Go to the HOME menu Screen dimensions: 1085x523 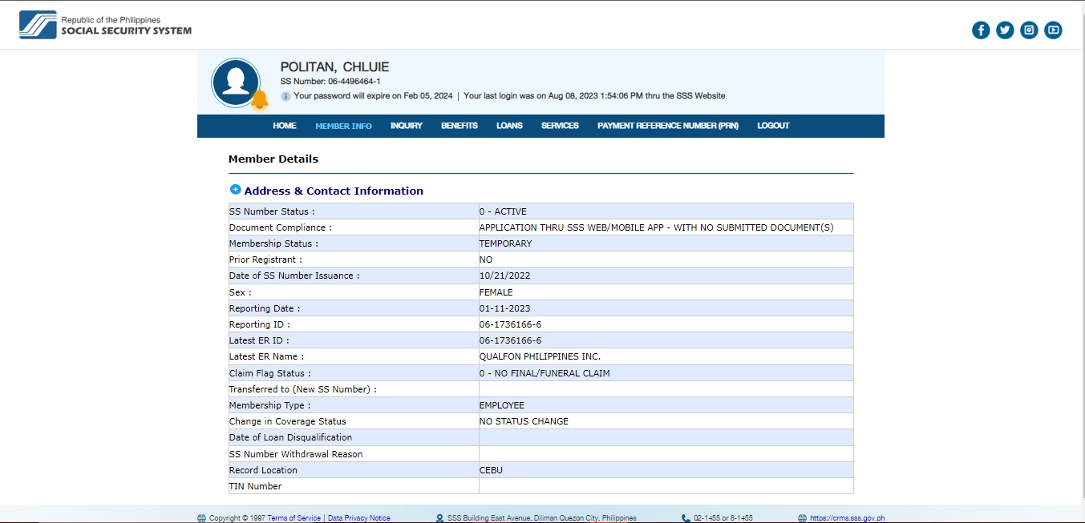284,126
